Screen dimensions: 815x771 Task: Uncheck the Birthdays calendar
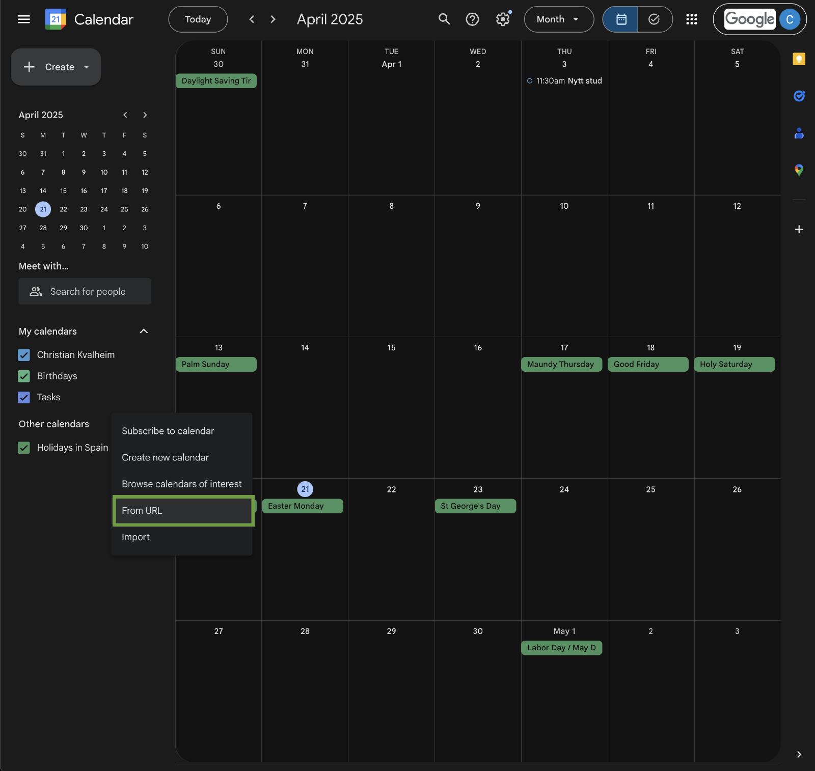coord(24,376)
